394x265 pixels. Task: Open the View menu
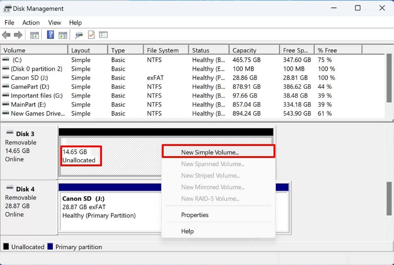point(55,23)
